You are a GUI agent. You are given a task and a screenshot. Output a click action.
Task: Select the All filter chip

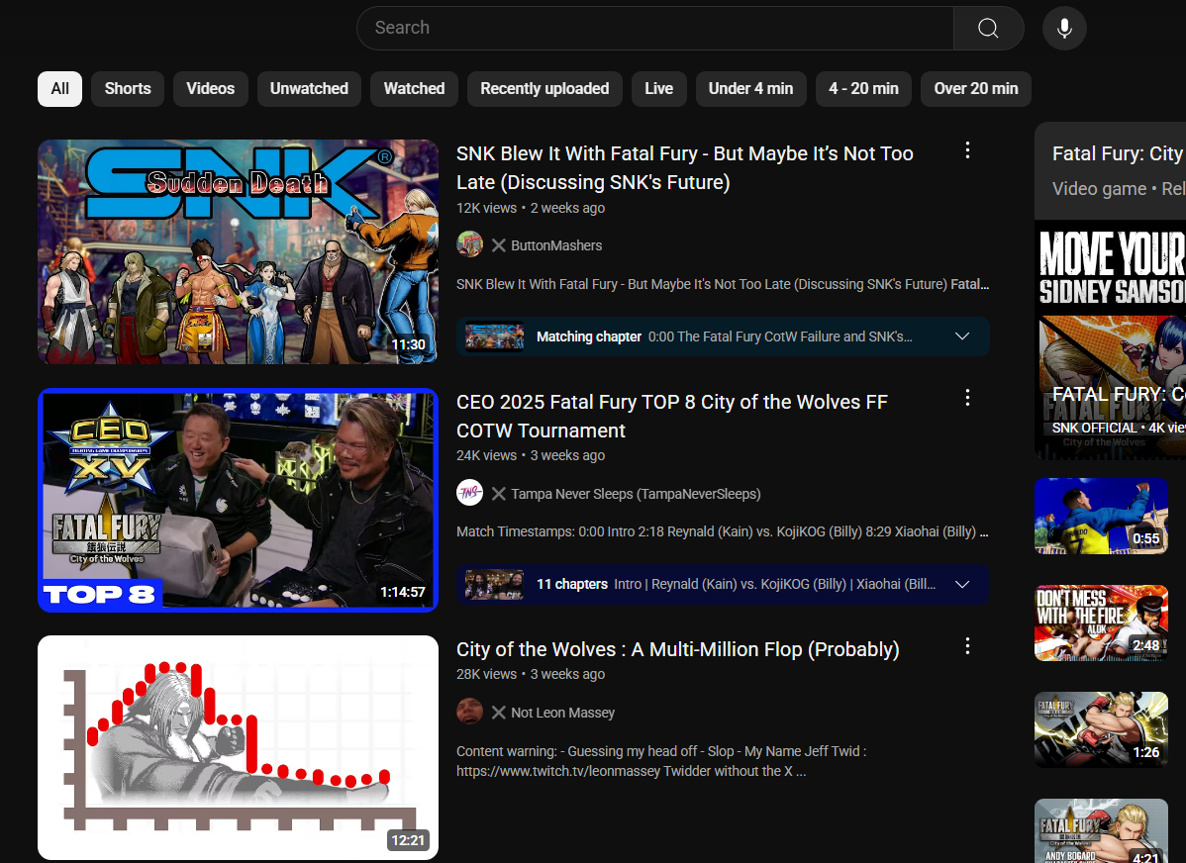click(59, 89)
